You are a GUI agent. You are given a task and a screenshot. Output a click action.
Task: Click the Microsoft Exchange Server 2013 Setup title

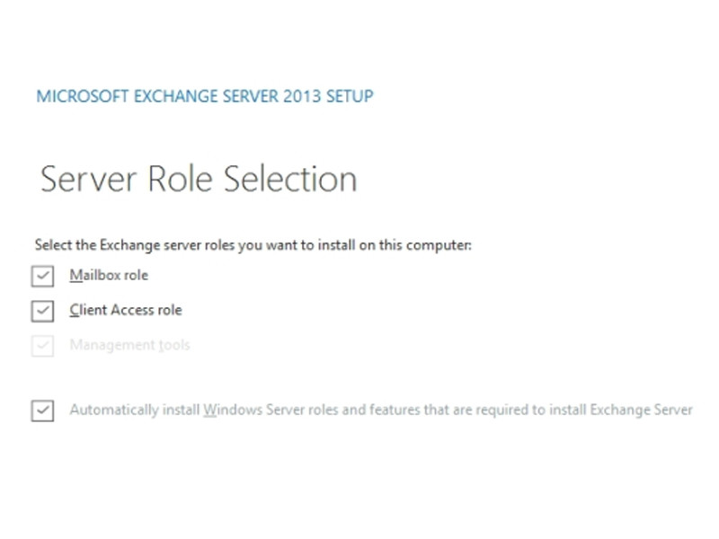205,96
